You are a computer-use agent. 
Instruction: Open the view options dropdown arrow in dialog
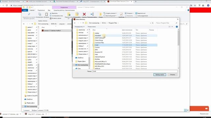pyautogui.click(x=172, y=27)
